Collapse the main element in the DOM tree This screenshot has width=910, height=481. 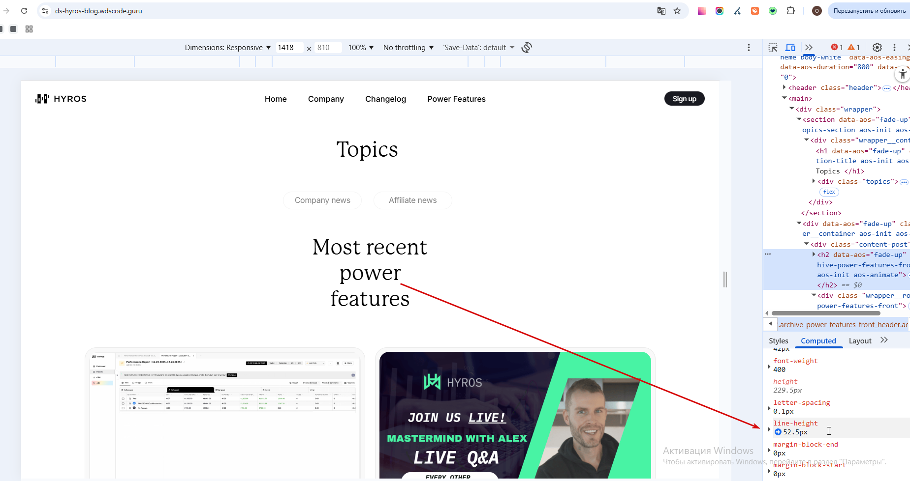coord(784,98)
